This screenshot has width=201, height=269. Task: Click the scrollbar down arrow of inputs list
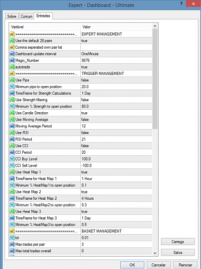(x=155, y=253)
